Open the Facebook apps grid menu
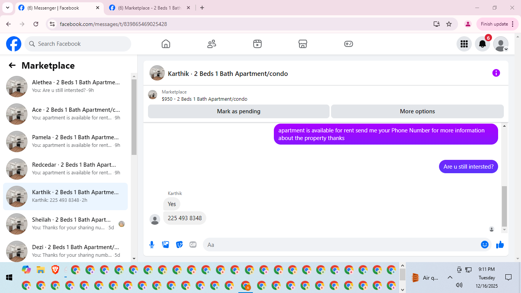The width and height of the screenshot is (521, 293). [464, 44]
